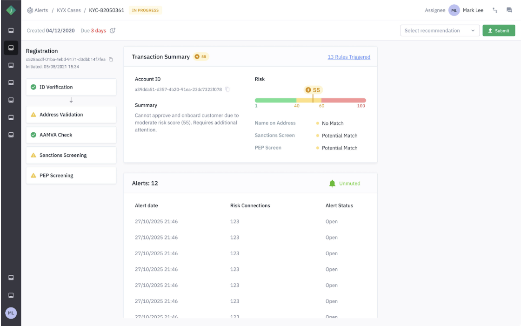Click the score 55 badge beside Transaction Summary
The image size is (521, 327).
201,57
